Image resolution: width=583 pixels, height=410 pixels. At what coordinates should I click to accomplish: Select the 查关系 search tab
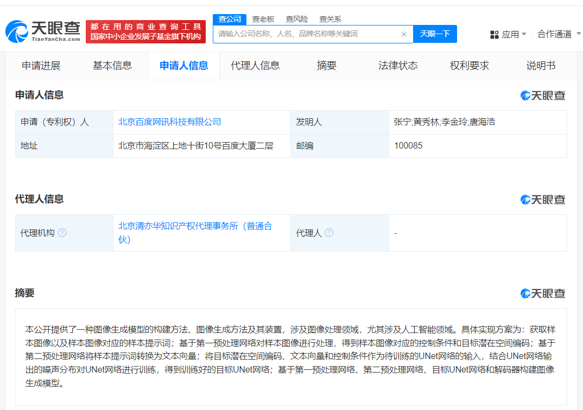[x=331, y=19]
